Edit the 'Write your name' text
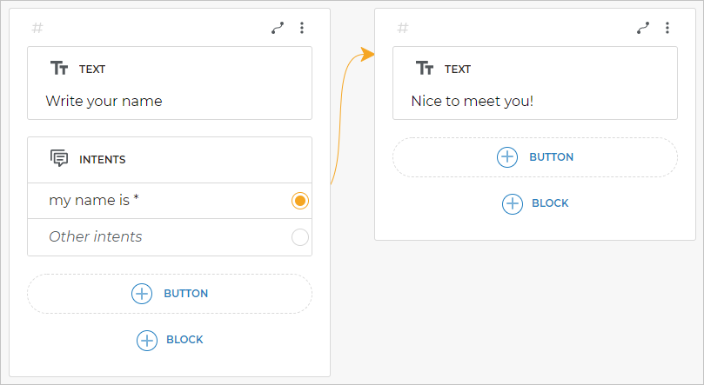Screen dimensions: 704x385 coord(104,101)
